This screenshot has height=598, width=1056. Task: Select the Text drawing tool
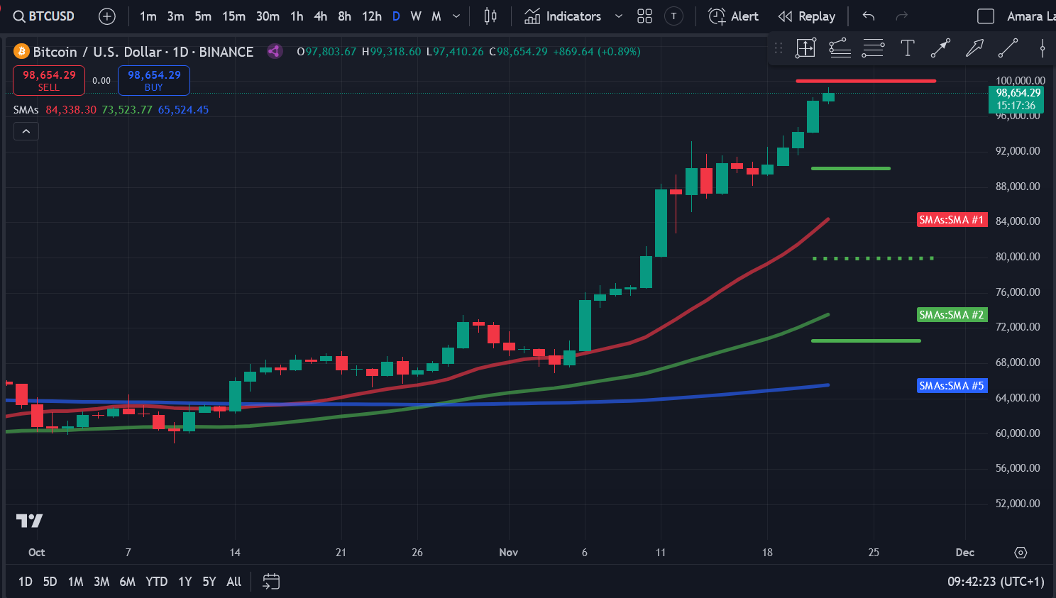[x=907, y=48]
